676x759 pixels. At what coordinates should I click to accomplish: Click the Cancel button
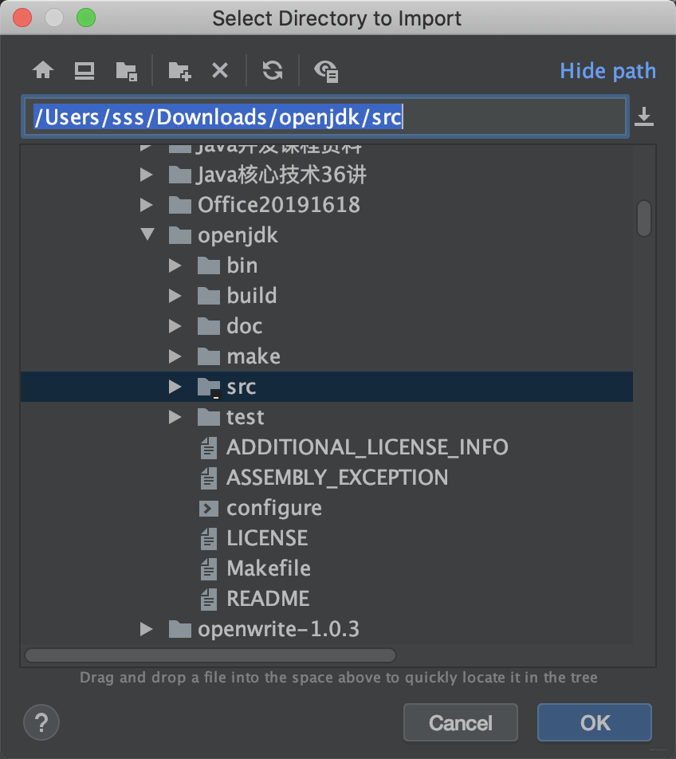click(x=461, y=722)
